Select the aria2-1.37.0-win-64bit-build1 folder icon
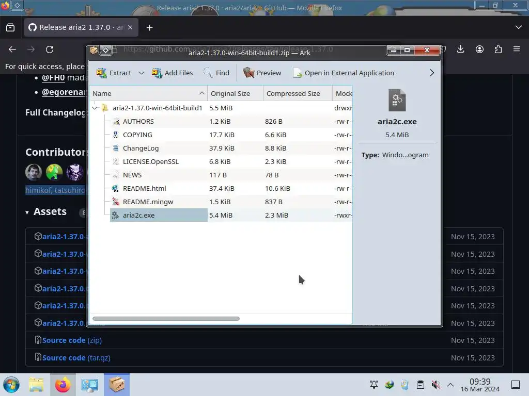This screenshot has height=396, width=529. click(105, 108)
